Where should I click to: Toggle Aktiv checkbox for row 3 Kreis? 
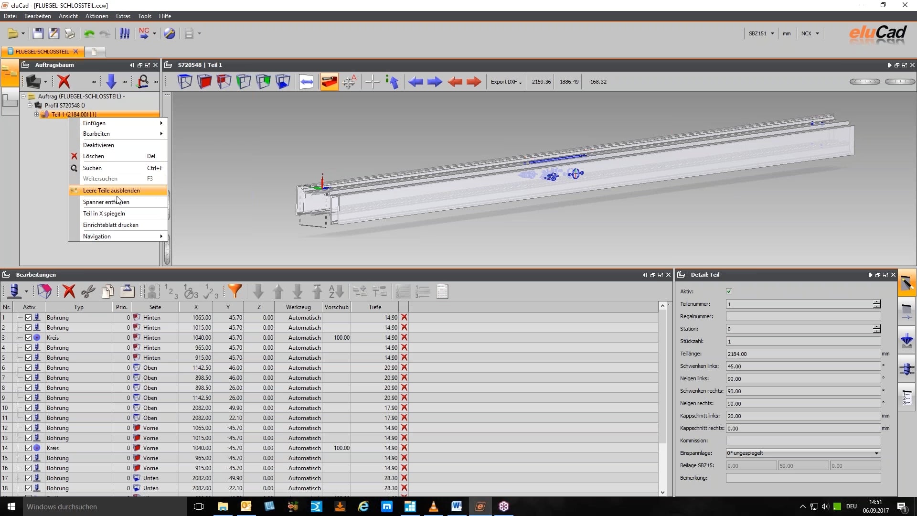28,337
